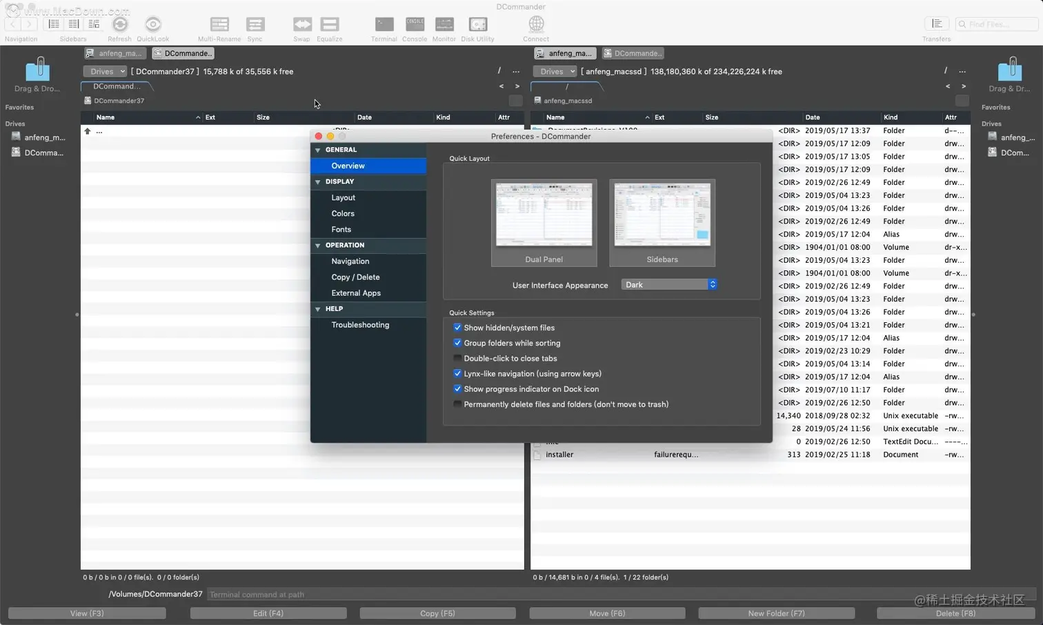The image size is (1043, 625).
Task: Choose the Dual Panel quick layout
Action: pos(544,223)
